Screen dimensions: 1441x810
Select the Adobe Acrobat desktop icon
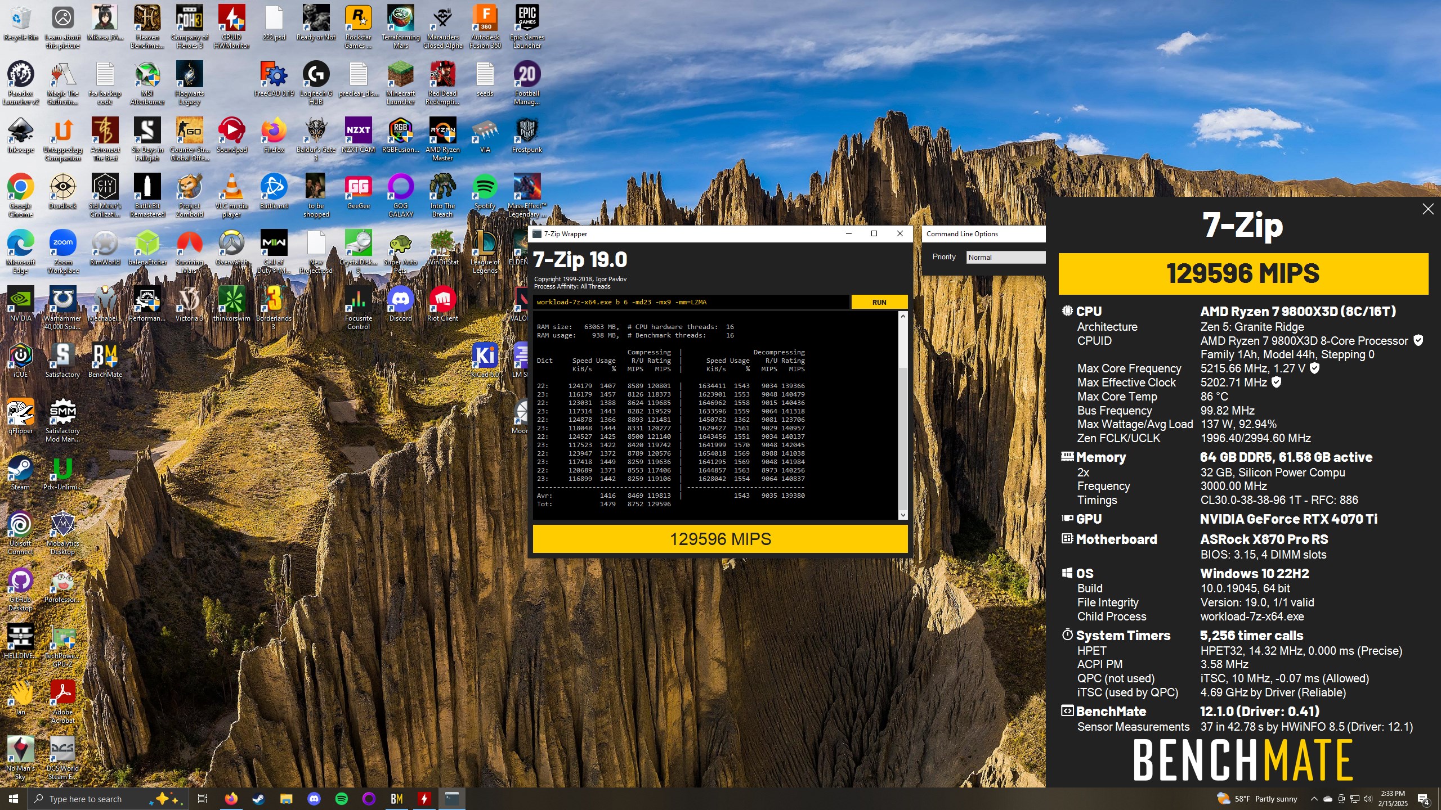pyautogui.click(x=62, y=702)
